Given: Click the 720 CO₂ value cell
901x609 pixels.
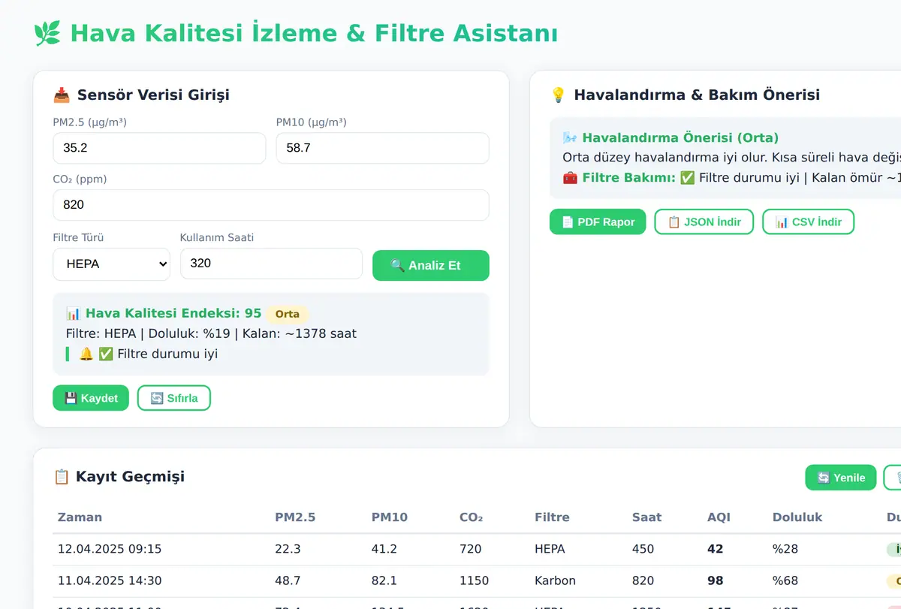Looking at the screenshot, I should click(471, 549).
